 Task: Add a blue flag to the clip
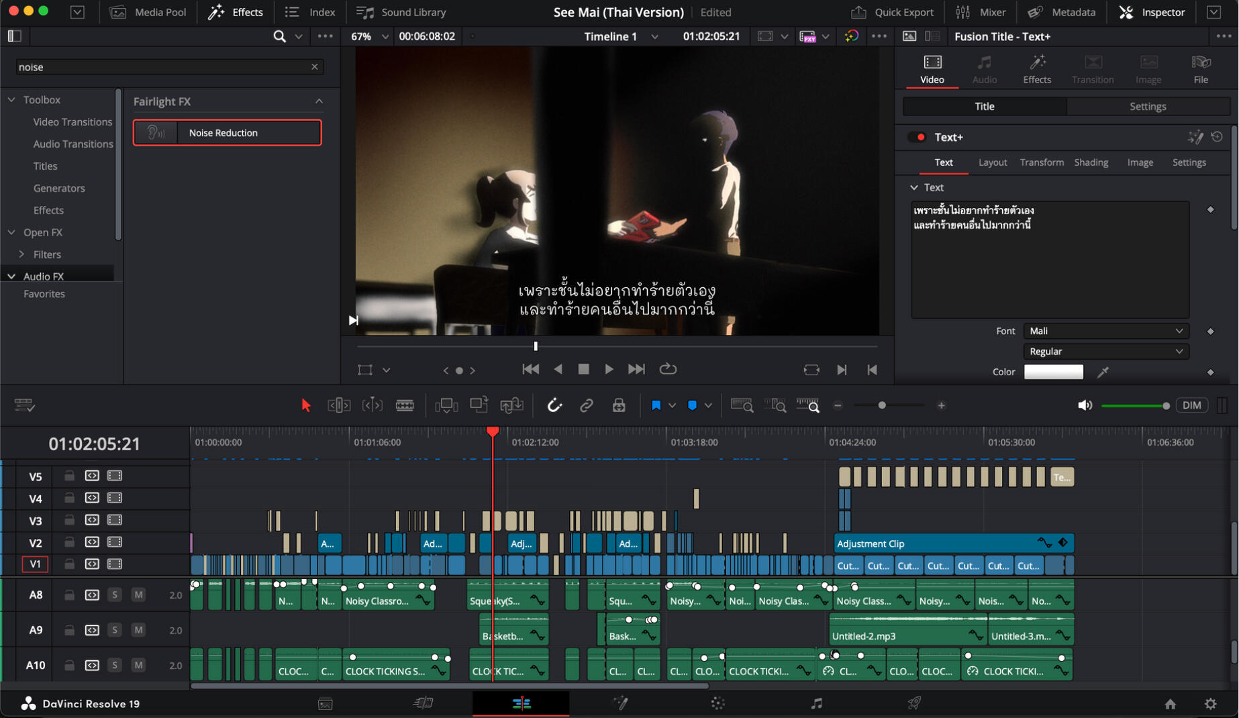(656, 405)
